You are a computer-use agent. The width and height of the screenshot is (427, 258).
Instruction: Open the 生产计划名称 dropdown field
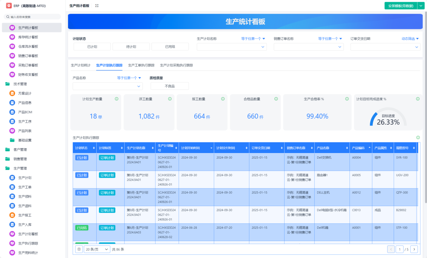coord(231,47)
